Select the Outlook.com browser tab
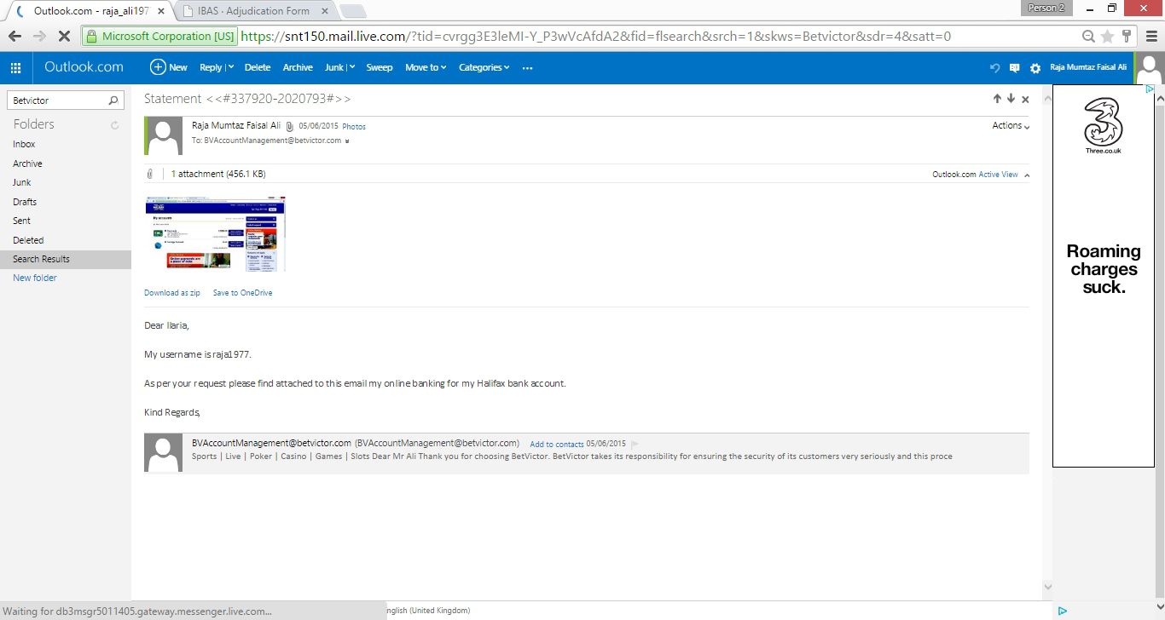 click(x=90, y=11)
